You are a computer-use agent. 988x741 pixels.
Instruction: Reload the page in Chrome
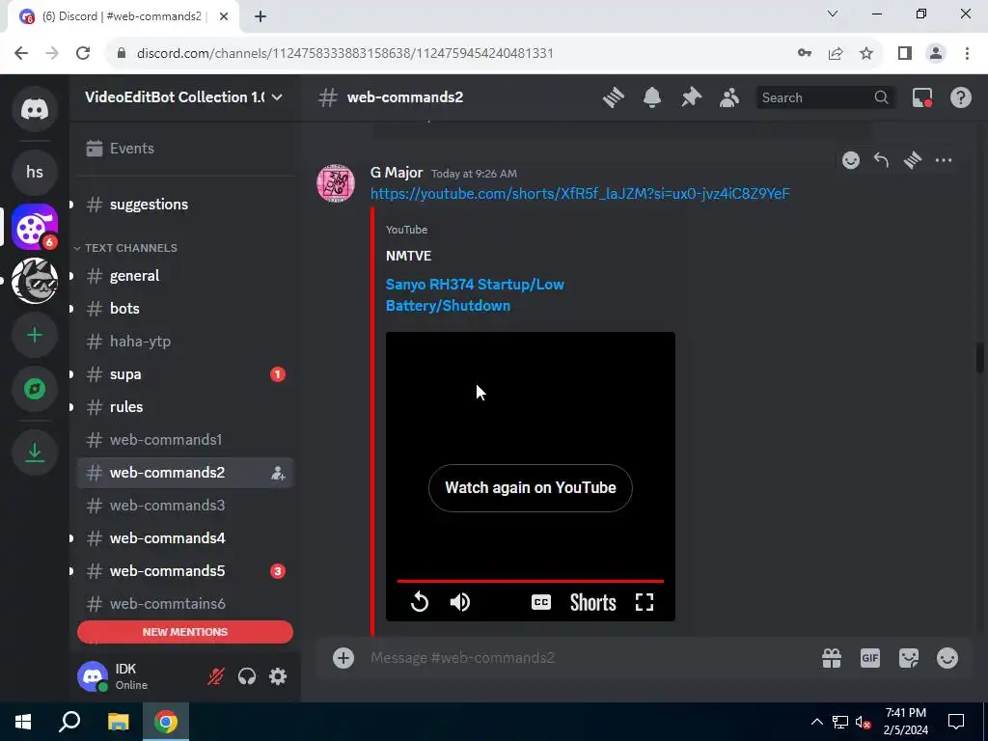[83, 53]
